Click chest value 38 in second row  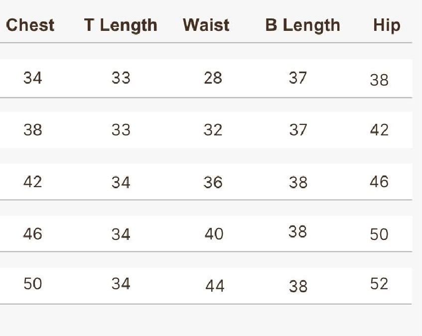pyautogui.click(x=32, y=130)
